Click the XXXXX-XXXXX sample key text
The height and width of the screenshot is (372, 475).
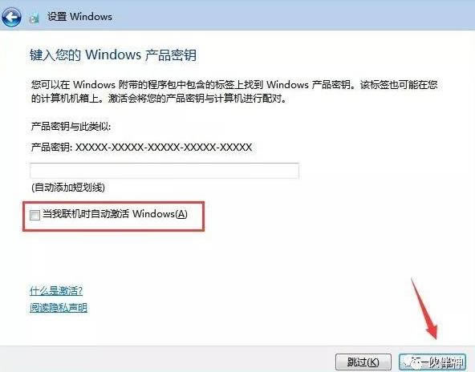164,148
